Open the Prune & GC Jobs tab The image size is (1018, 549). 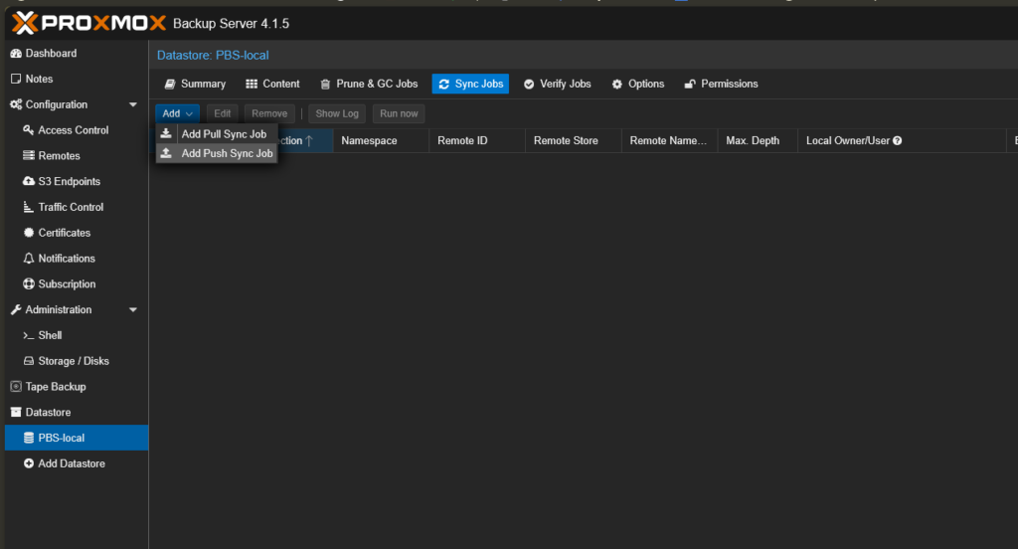click(x=369, y=84)
